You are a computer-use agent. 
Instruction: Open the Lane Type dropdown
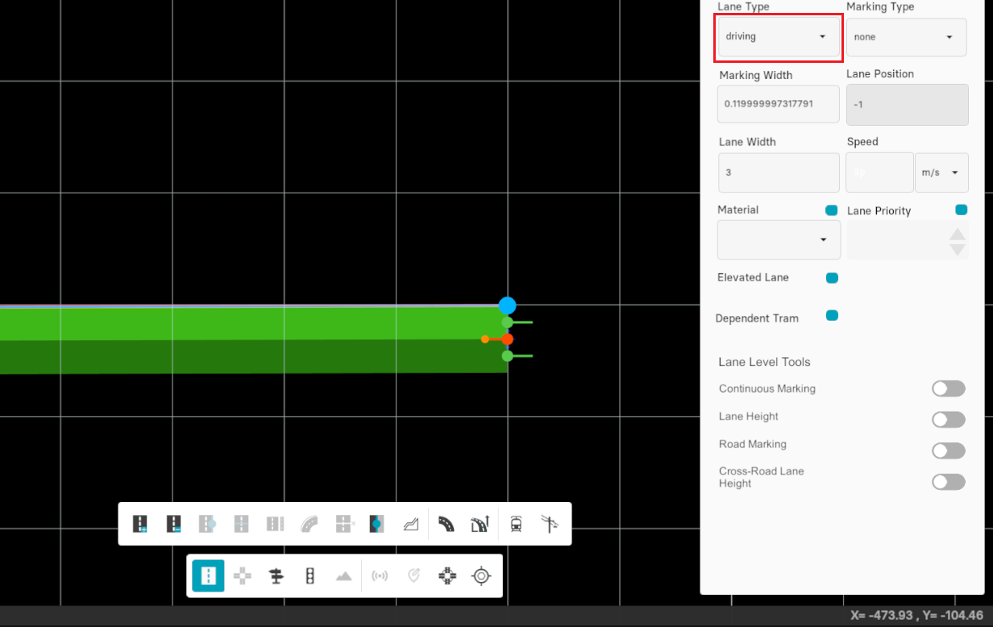[778, 37]
